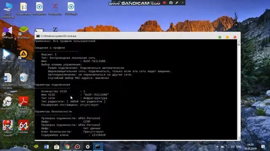Click key content value 22334410

pyautogui.click(x=99, y=135)
